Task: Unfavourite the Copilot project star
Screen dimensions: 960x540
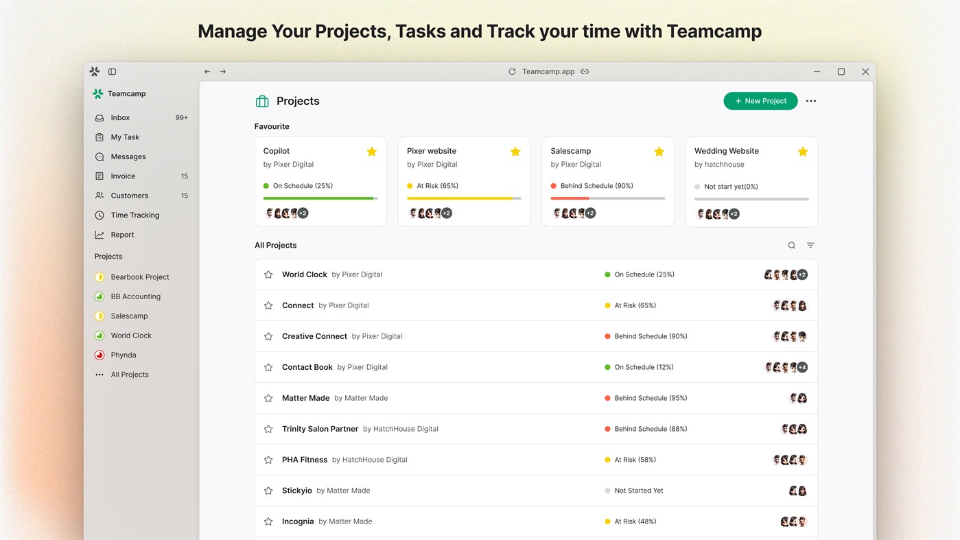Action: tap(371, 151)
